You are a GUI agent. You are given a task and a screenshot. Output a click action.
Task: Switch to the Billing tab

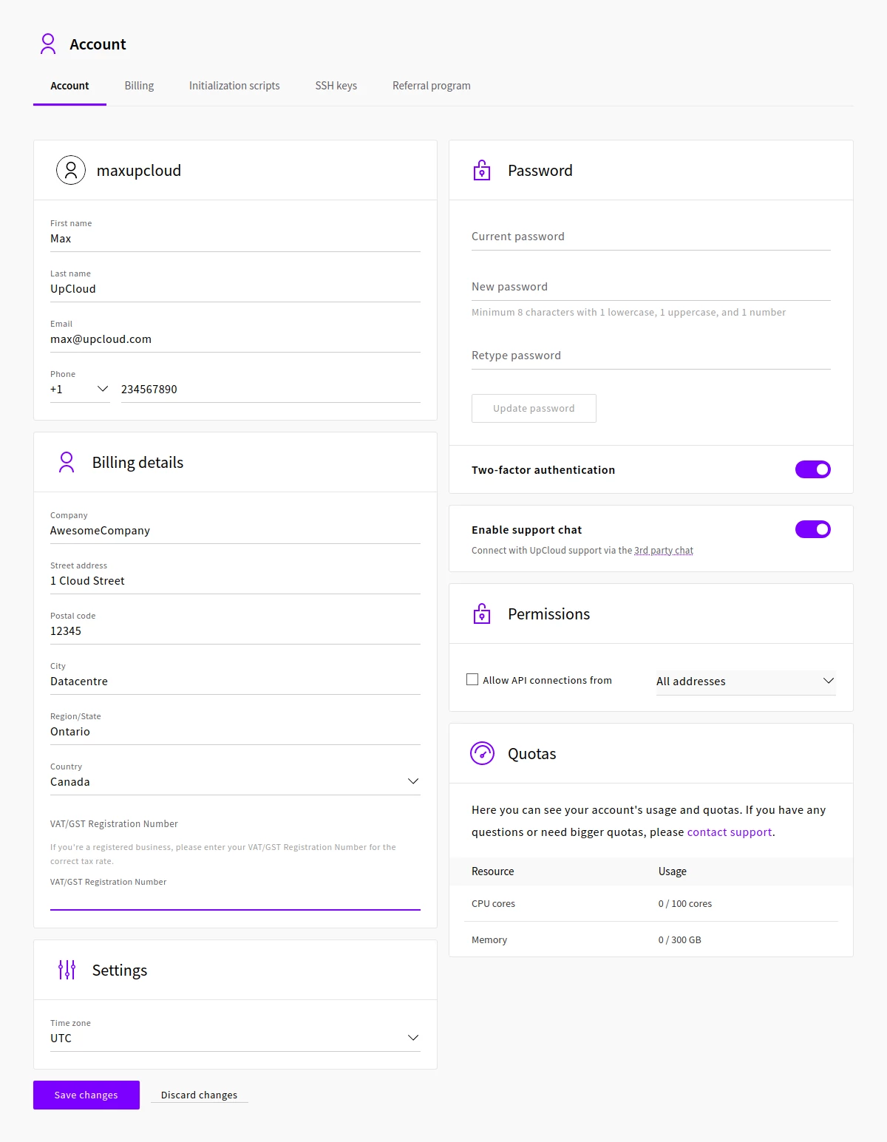[139, 86]
